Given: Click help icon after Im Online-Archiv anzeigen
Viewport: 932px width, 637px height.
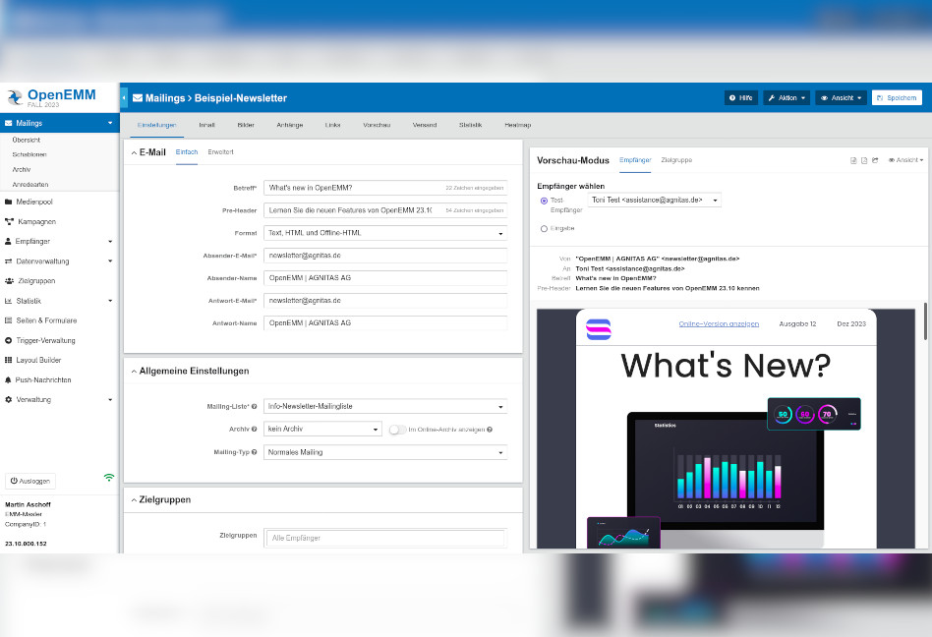Looking at the screenshot, I should 490,430.
